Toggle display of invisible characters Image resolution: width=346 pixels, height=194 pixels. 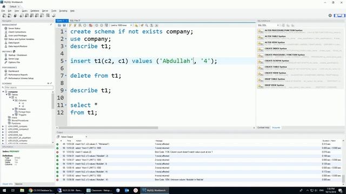coord(151,25)
